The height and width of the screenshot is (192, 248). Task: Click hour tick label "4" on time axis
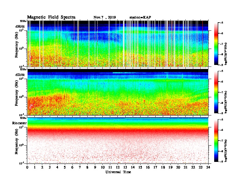(57, 168)
